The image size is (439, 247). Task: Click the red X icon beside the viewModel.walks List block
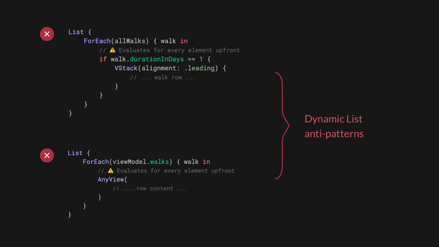coord(47,155)
